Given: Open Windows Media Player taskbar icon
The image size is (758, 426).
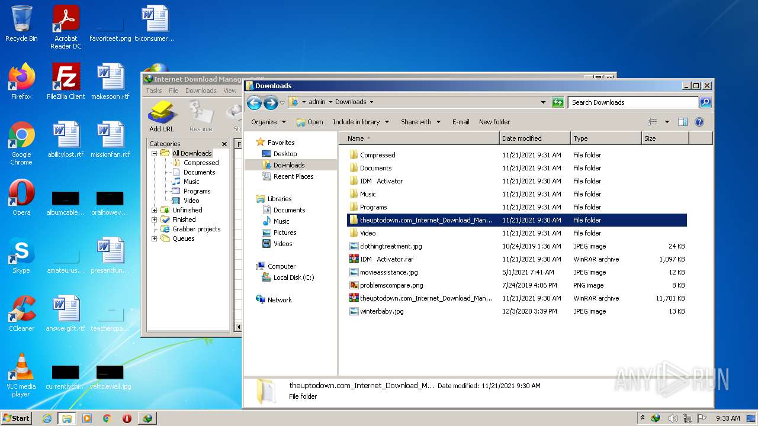Looking at the screenshot, I should pyautogui.click(x=87, y=418).
